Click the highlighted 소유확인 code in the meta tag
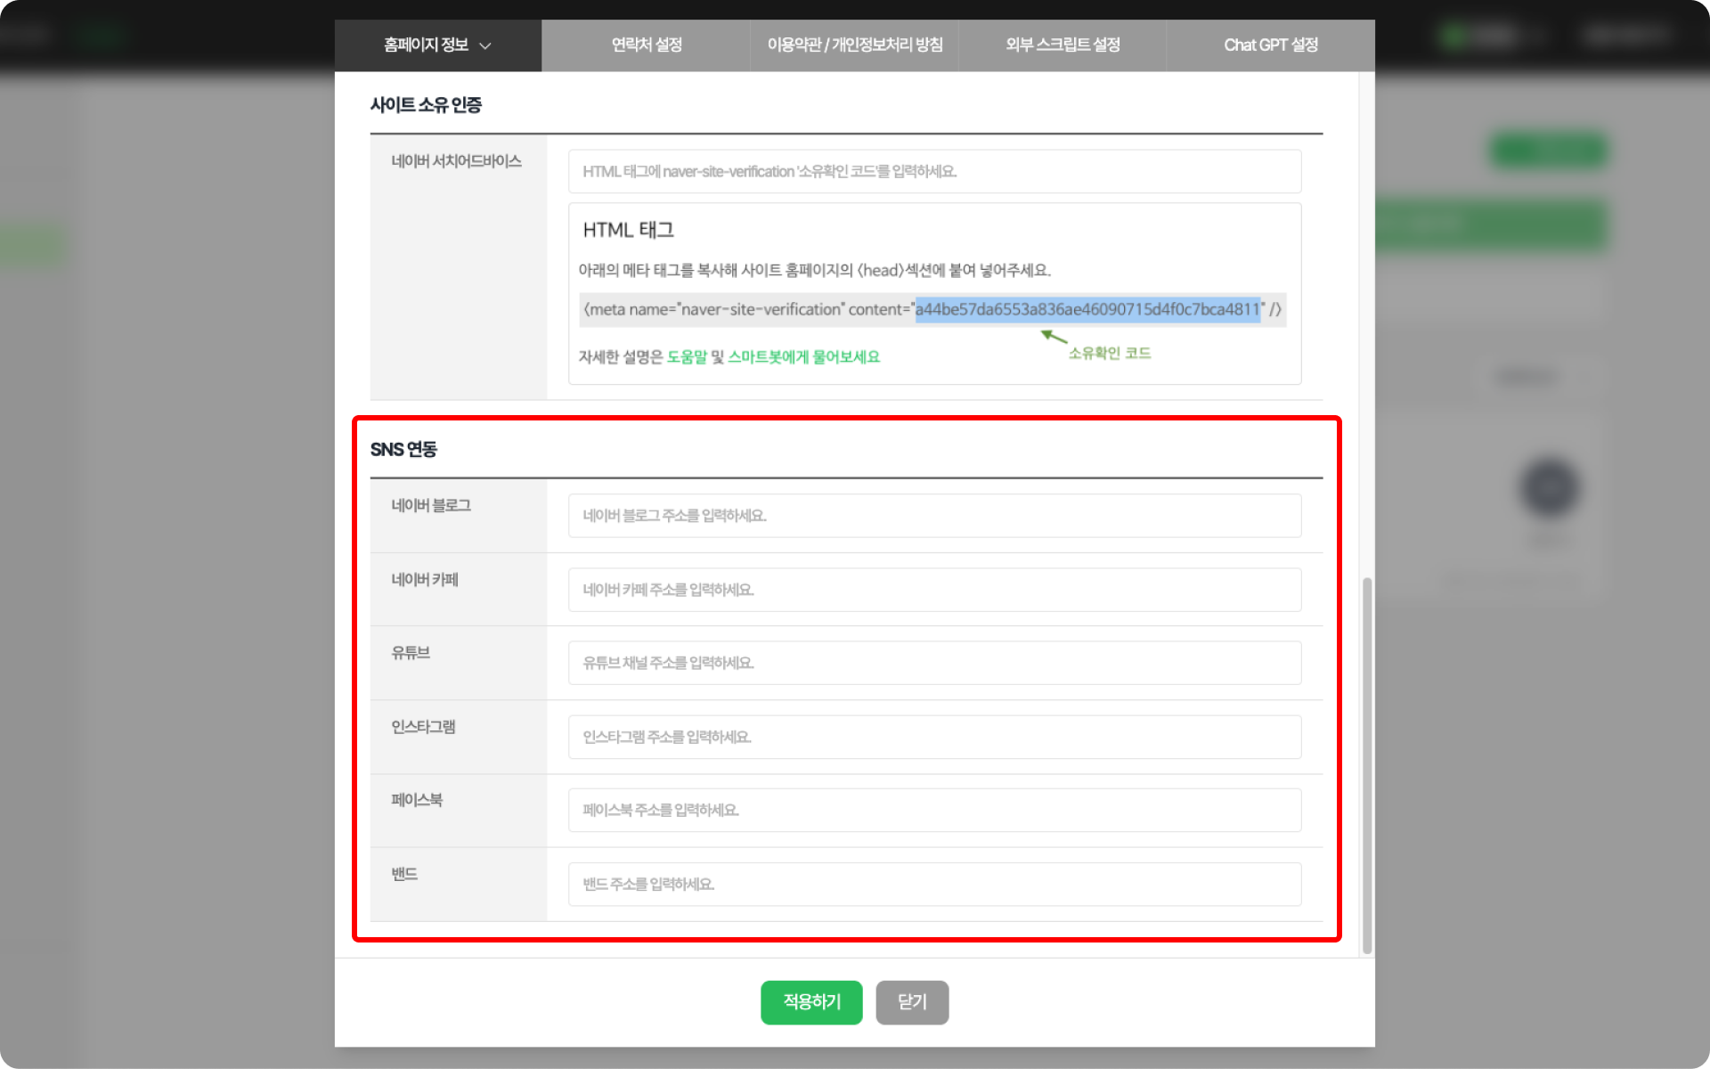This screenshot has height=1069, width=1710. point(1087,309)
